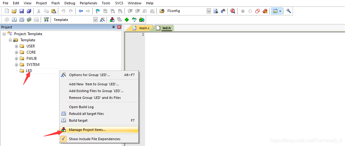This screenshot has width=345, height=146.
Task: Click the Unindent selection icon
Action: (138, 11)
